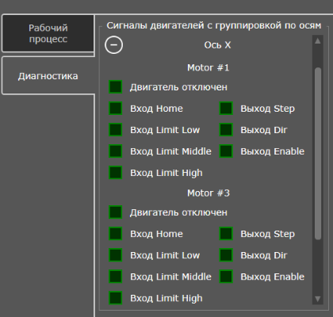333x317 pixels.
Task: Click the Motor #1 heading
Action: (x=209, y=67)
